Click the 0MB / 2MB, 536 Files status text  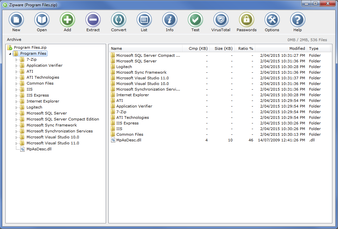[307, 40]
